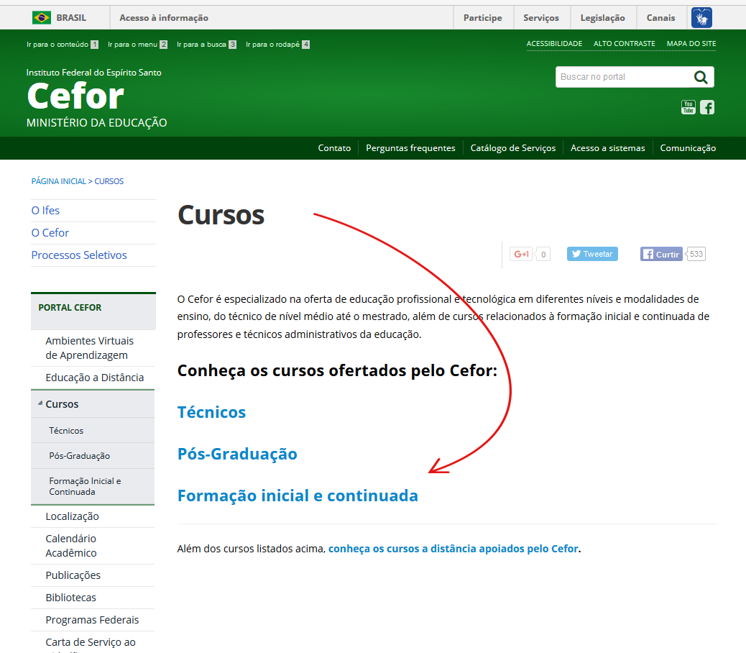This screenshot has width=746, height=653.
Task: Open Ambientes Virtuais de Aprendizagem
Action: (x=89, y=348)
